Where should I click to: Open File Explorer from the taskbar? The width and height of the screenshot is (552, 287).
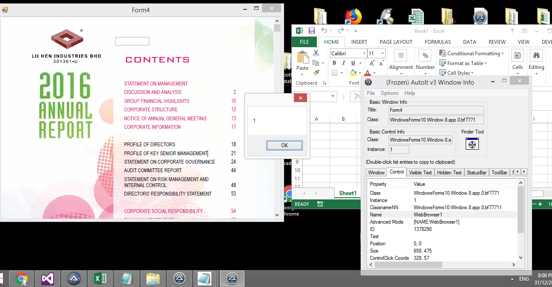(153, 279)
